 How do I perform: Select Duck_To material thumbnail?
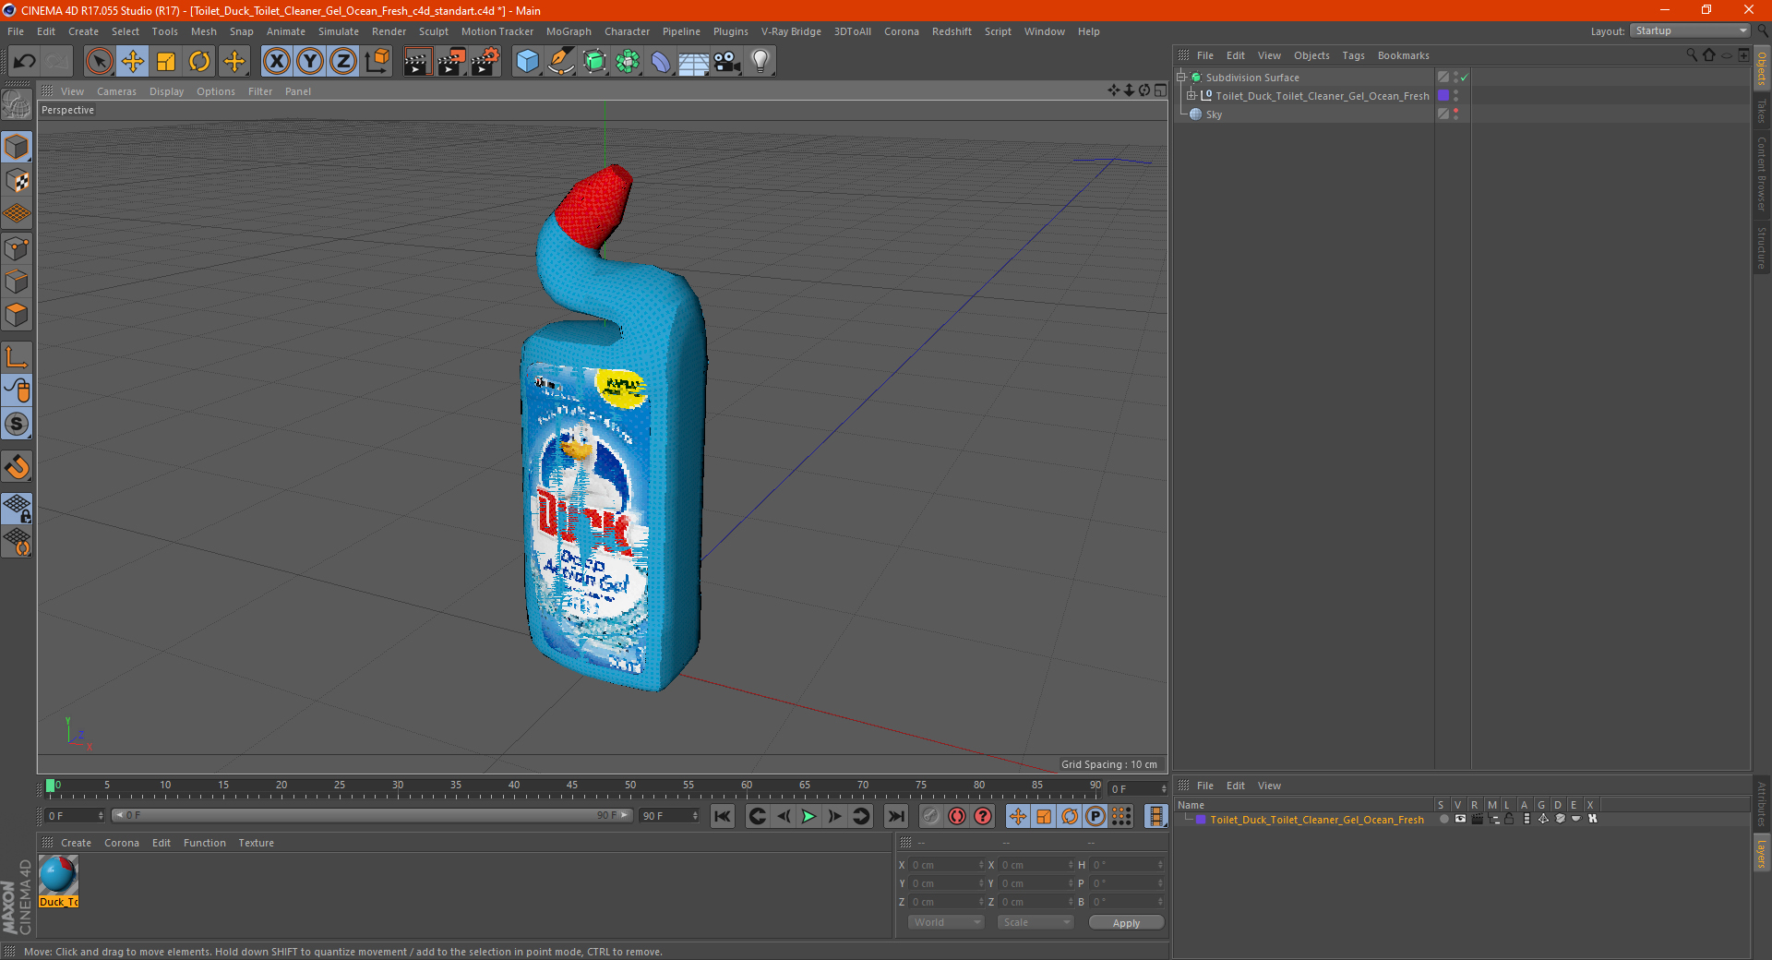[x=58, y=882]
